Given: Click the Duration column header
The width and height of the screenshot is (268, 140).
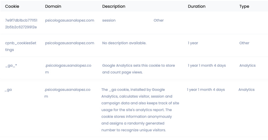Looking at the screenshot, I should click(x=197, y=6).
